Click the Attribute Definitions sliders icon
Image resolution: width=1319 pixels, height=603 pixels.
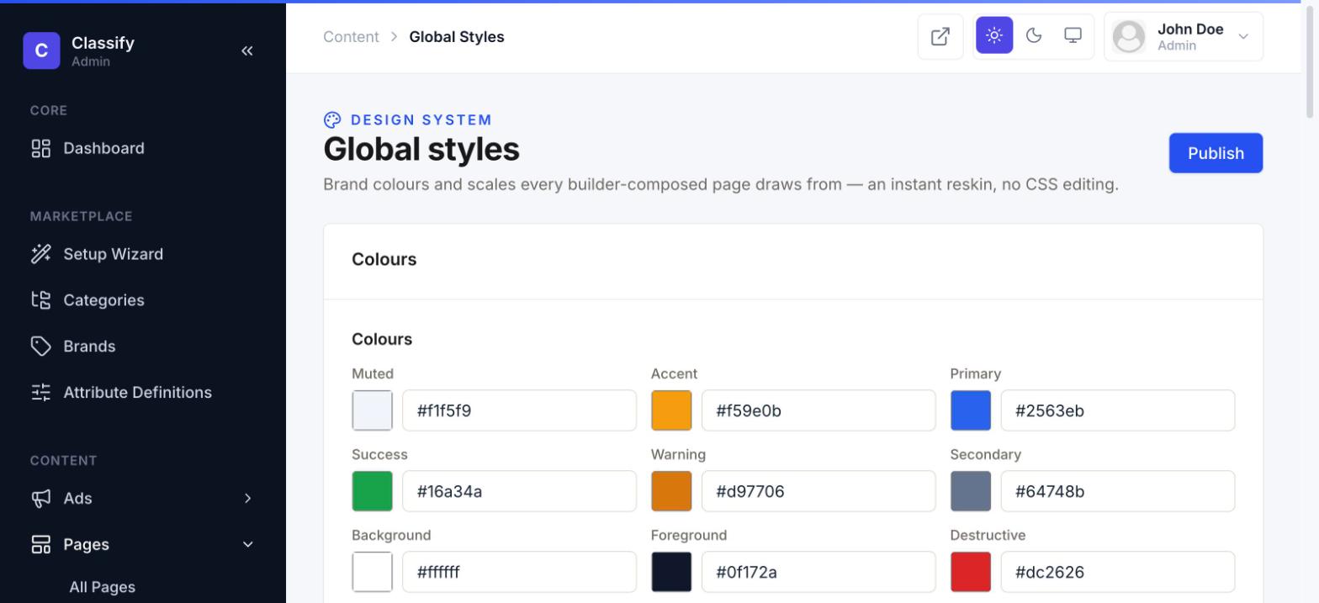[x=41, y=393]
